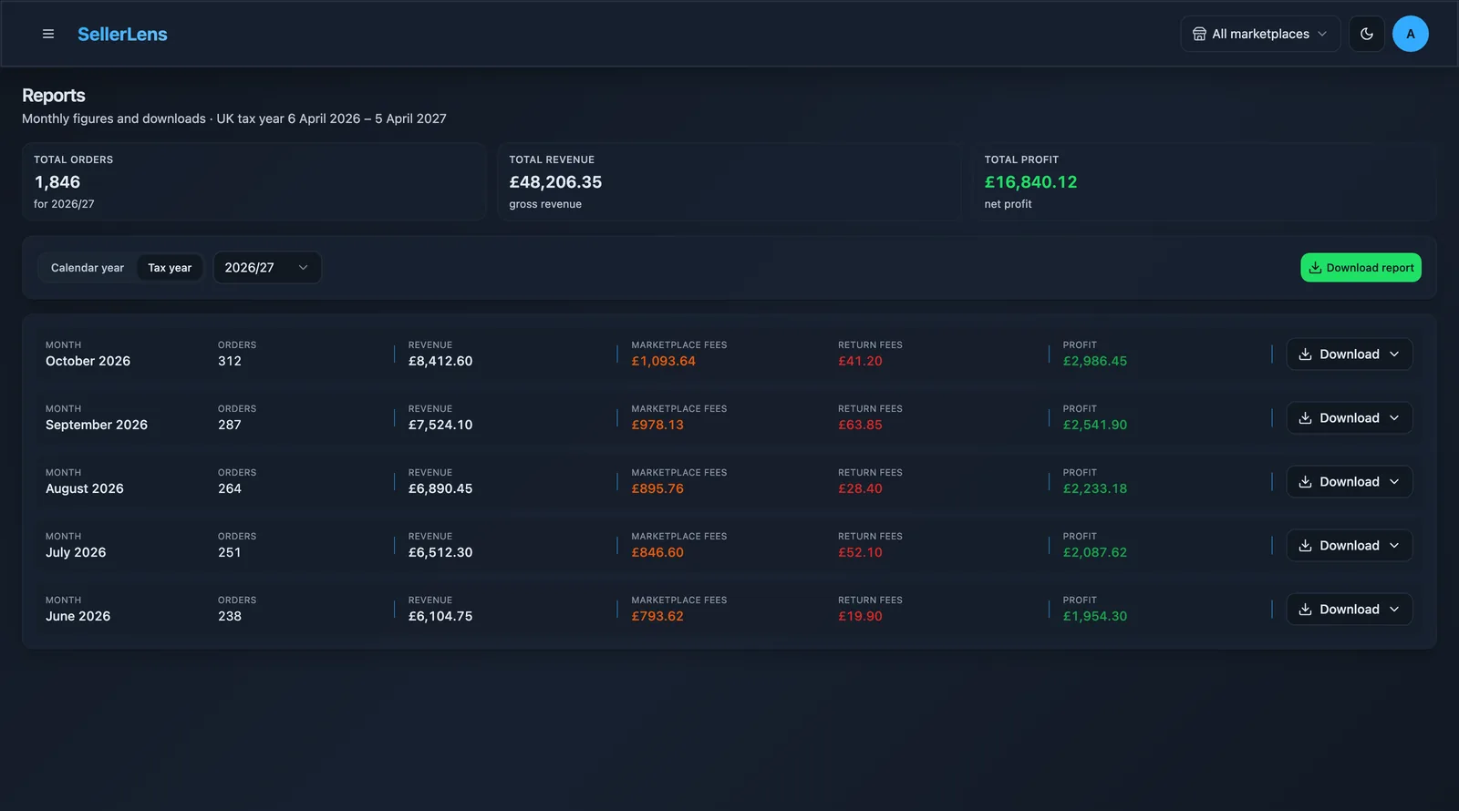Expand the June 2026 download chevron

pos(1394,610)
